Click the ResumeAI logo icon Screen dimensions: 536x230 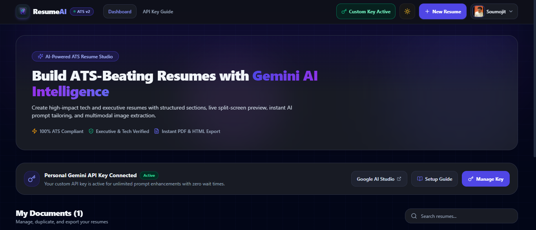23,11
